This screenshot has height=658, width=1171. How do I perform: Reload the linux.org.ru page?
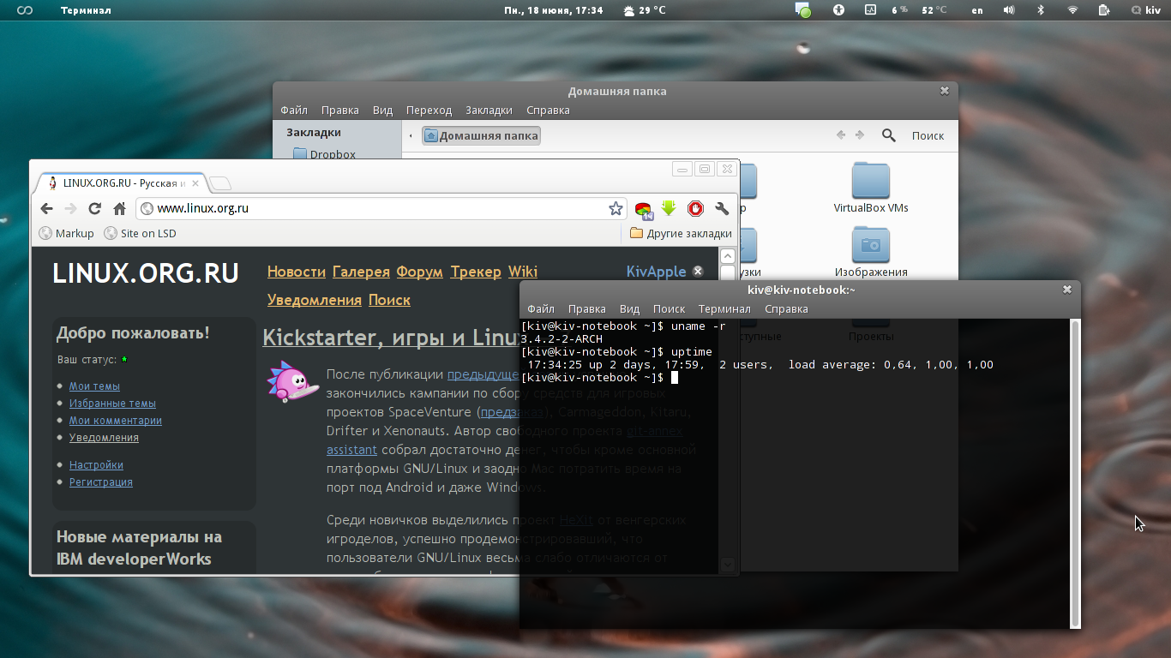[95, 208]
